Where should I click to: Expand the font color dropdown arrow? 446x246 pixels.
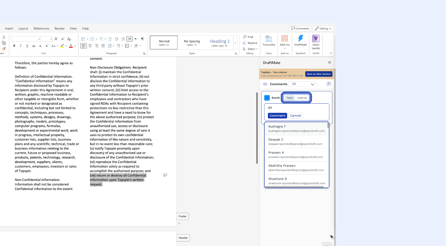click(x=75, y=46)
